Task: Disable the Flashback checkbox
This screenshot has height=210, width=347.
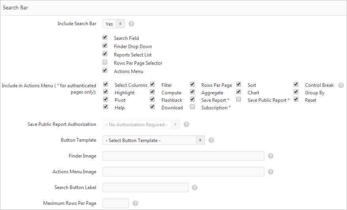Action: (152, 99)
